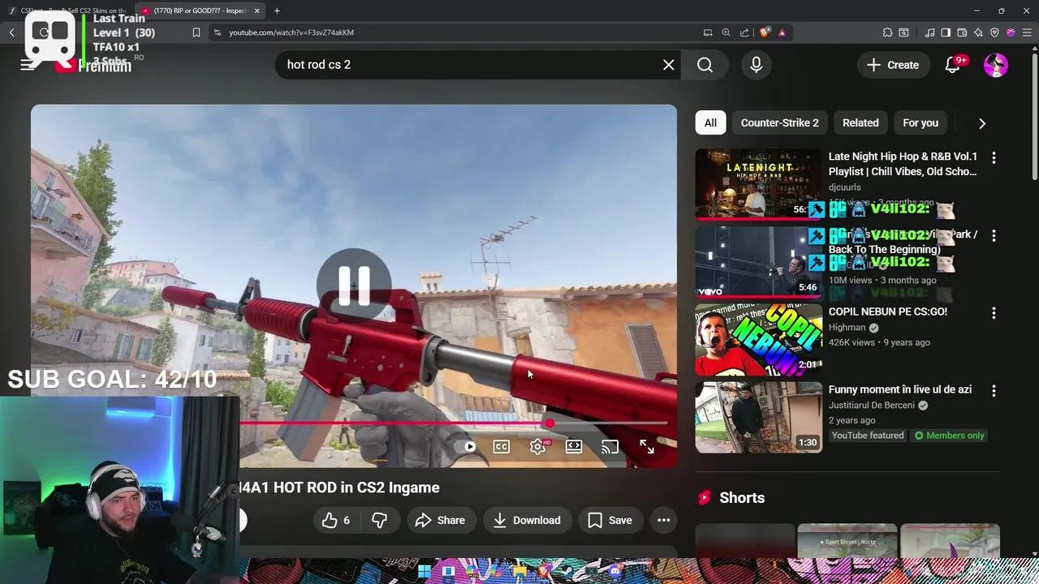Turn on closed captions (CC)
This screenshot has width=1039, height=584.
[x=502, y=446]
